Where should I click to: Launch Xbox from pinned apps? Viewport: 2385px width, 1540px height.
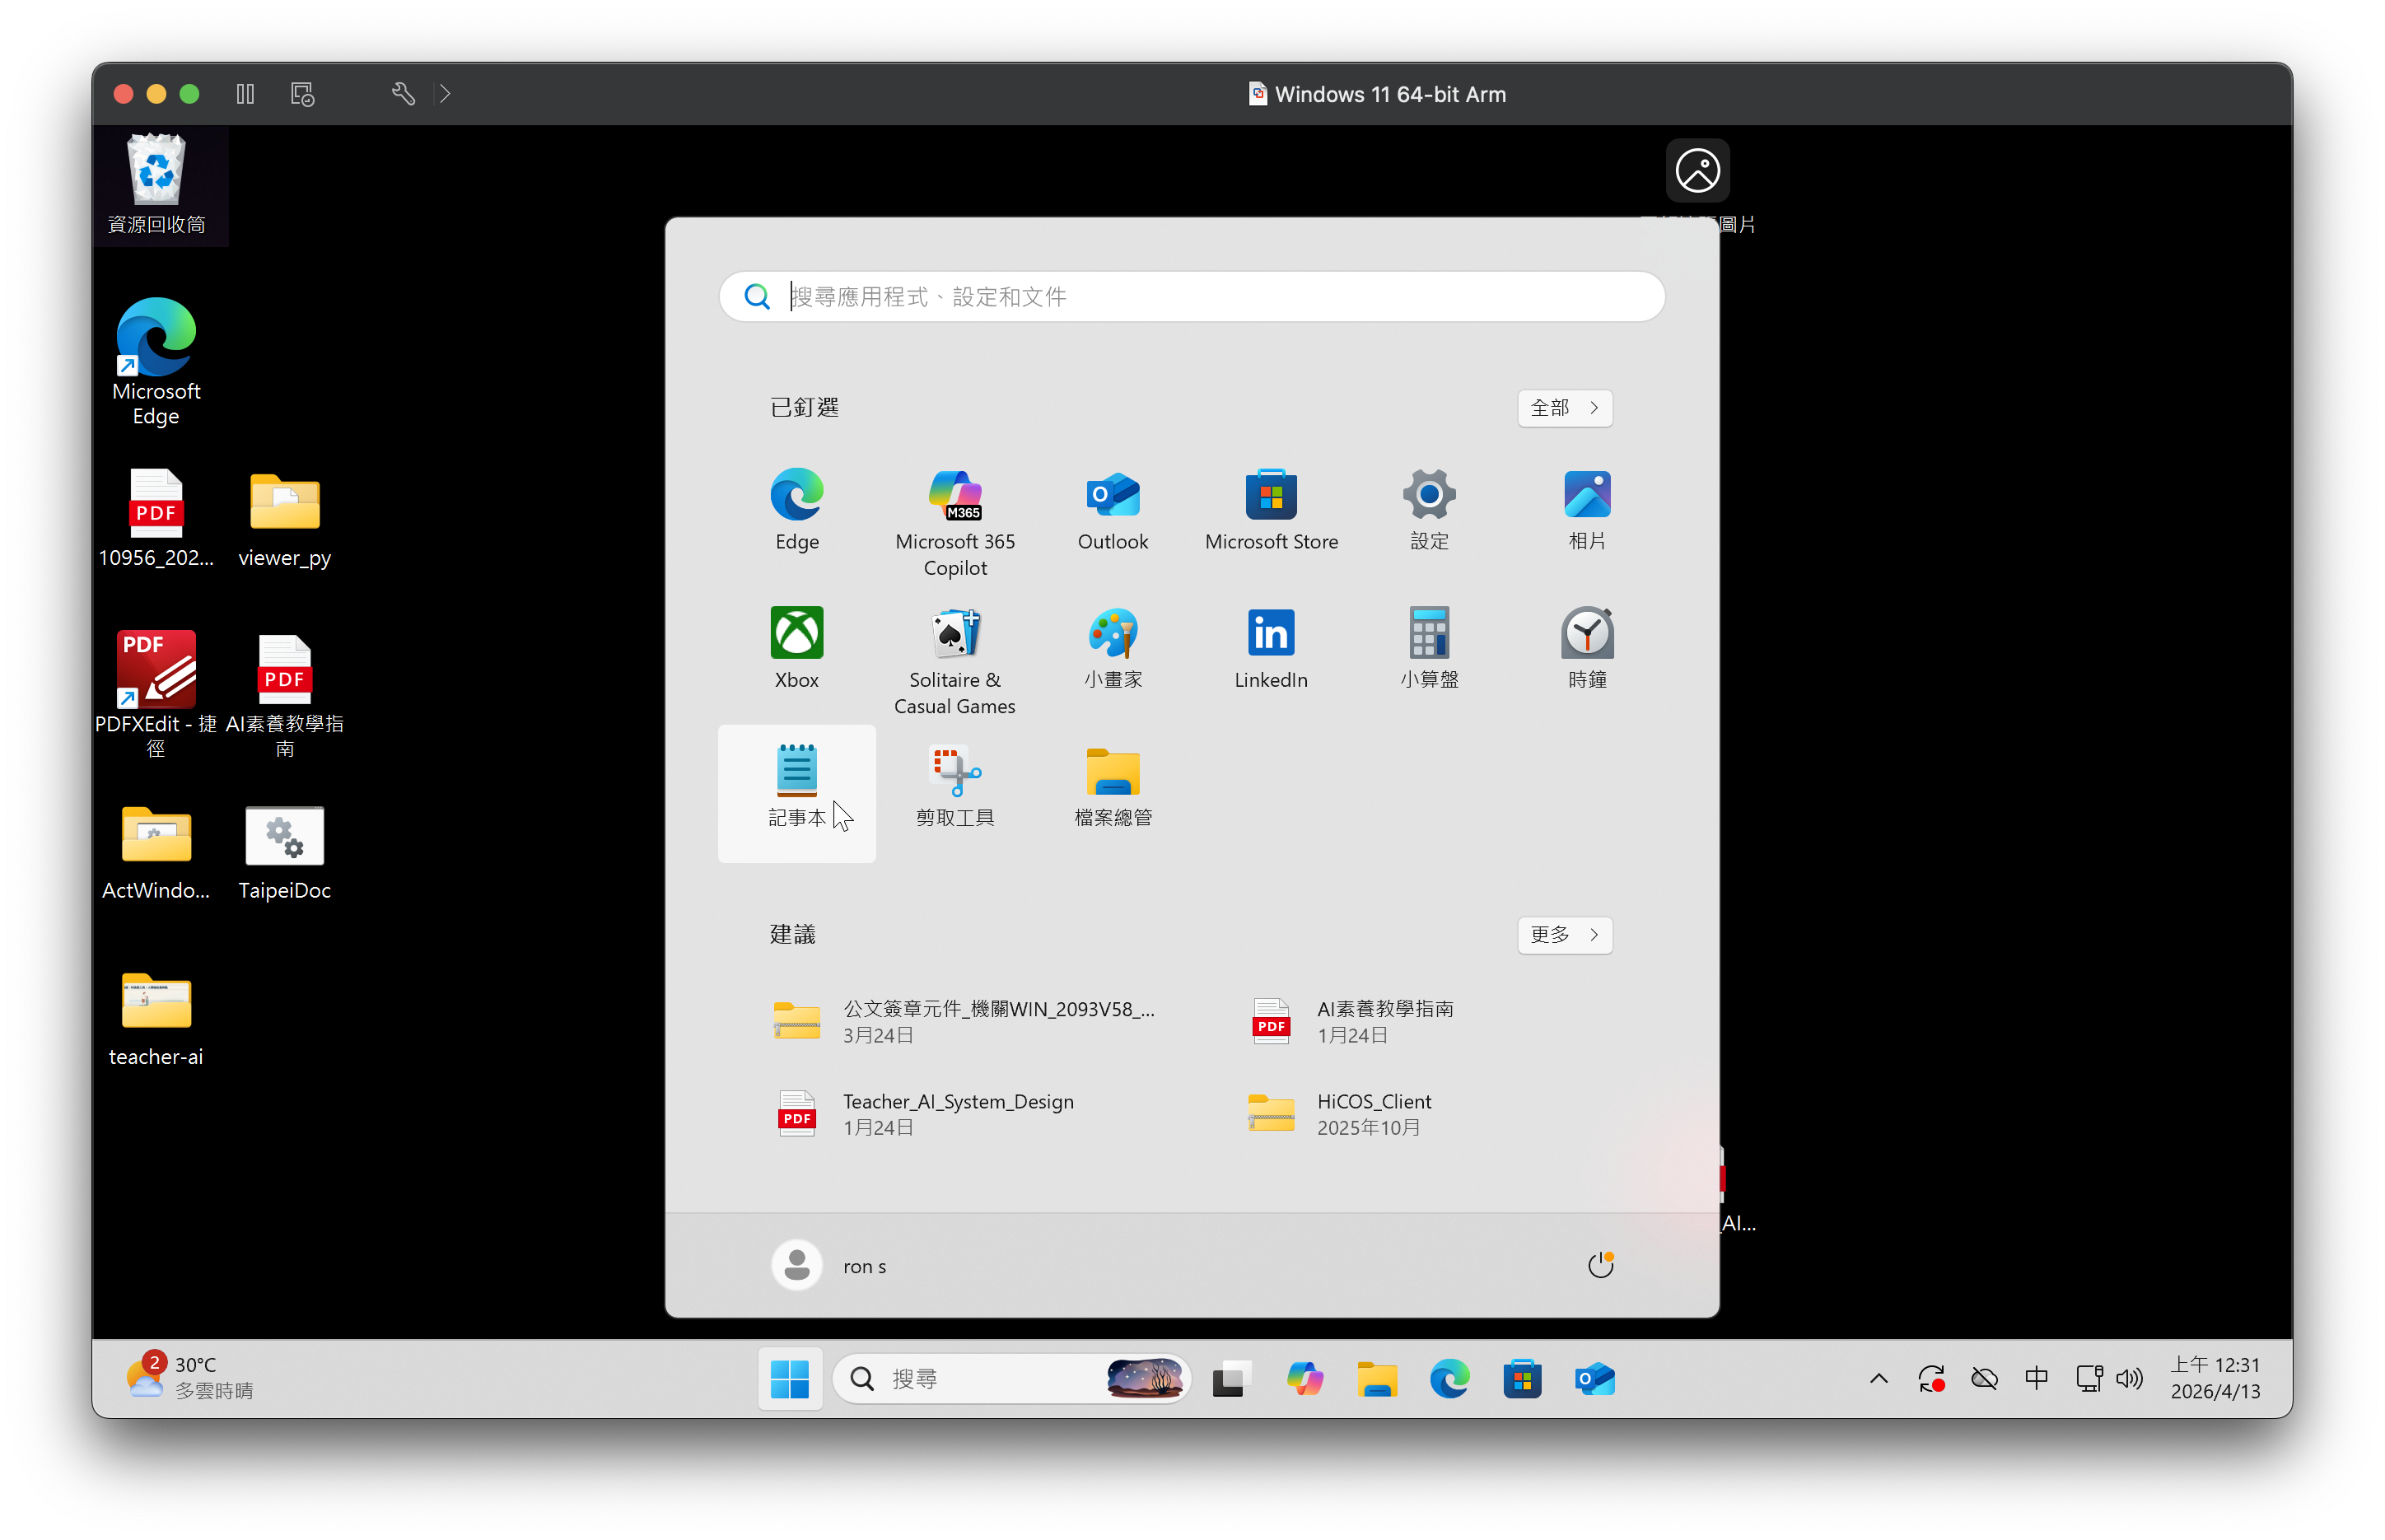(796, 647)
